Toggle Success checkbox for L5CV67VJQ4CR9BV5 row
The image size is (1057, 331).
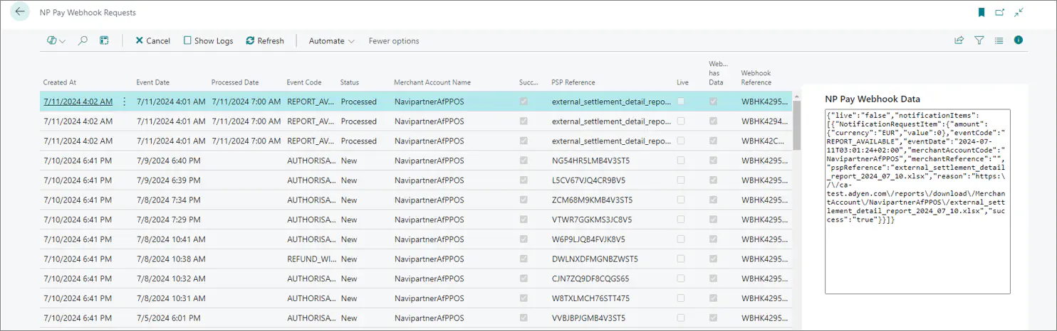[525, 180]
